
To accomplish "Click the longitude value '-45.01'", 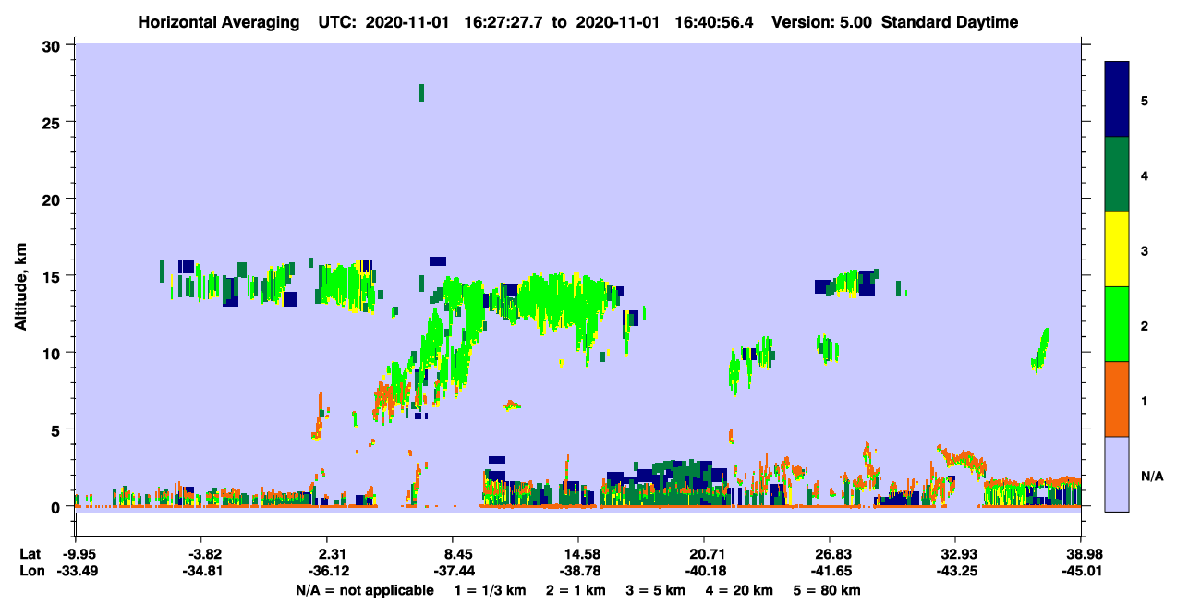I will pyautogui.click(x=1081, y=571).
